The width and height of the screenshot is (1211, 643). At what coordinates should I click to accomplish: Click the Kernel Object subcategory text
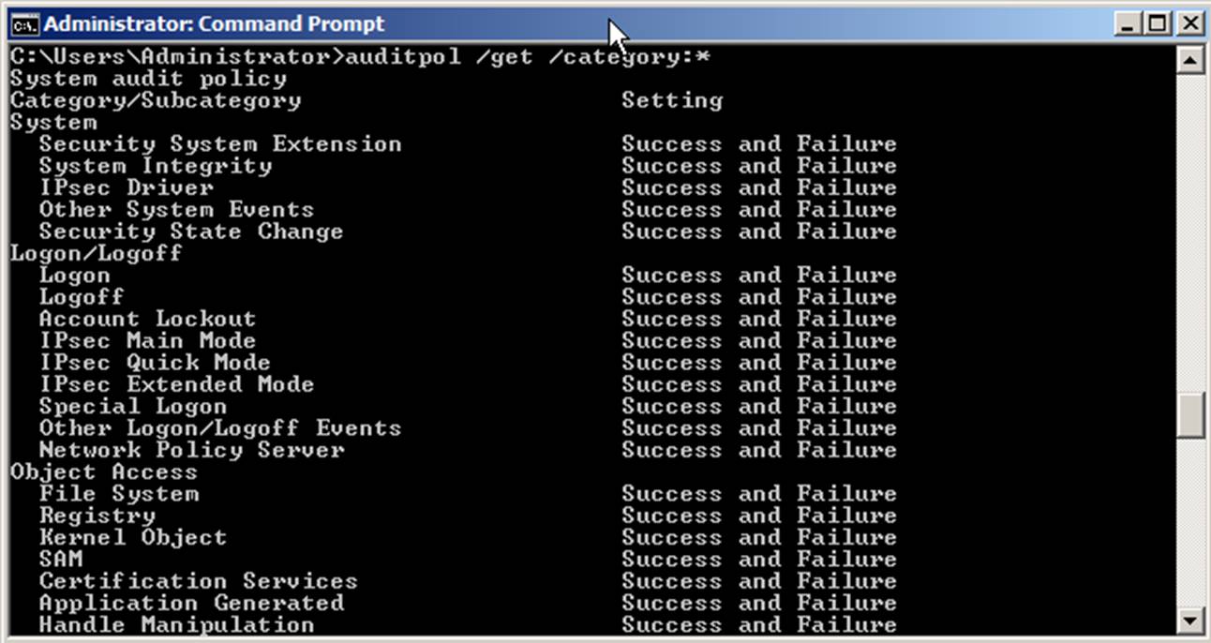coord(132,537)
